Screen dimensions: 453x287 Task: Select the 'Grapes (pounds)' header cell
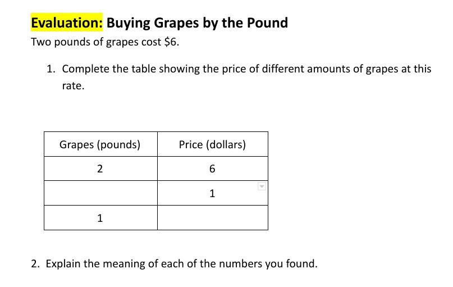(100, 144)
